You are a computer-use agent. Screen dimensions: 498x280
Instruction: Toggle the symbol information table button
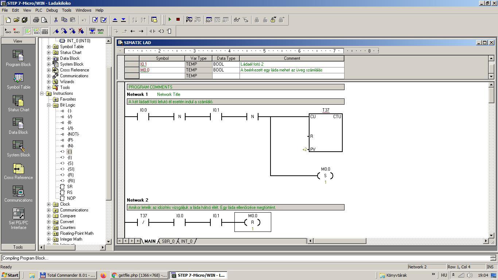point(44,31)
